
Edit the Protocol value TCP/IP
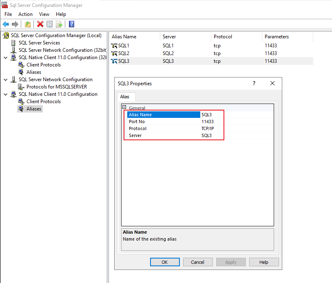[237, 128]
